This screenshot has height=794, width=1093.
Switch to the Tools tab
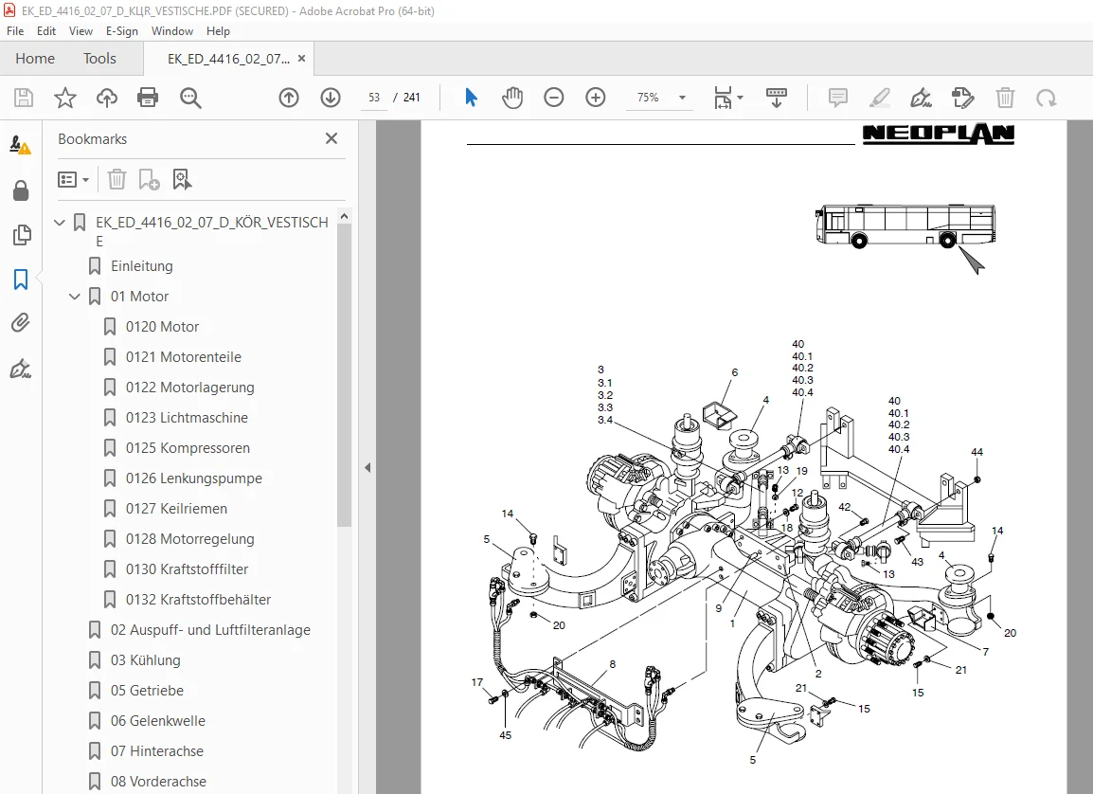[x=99, y=59]
